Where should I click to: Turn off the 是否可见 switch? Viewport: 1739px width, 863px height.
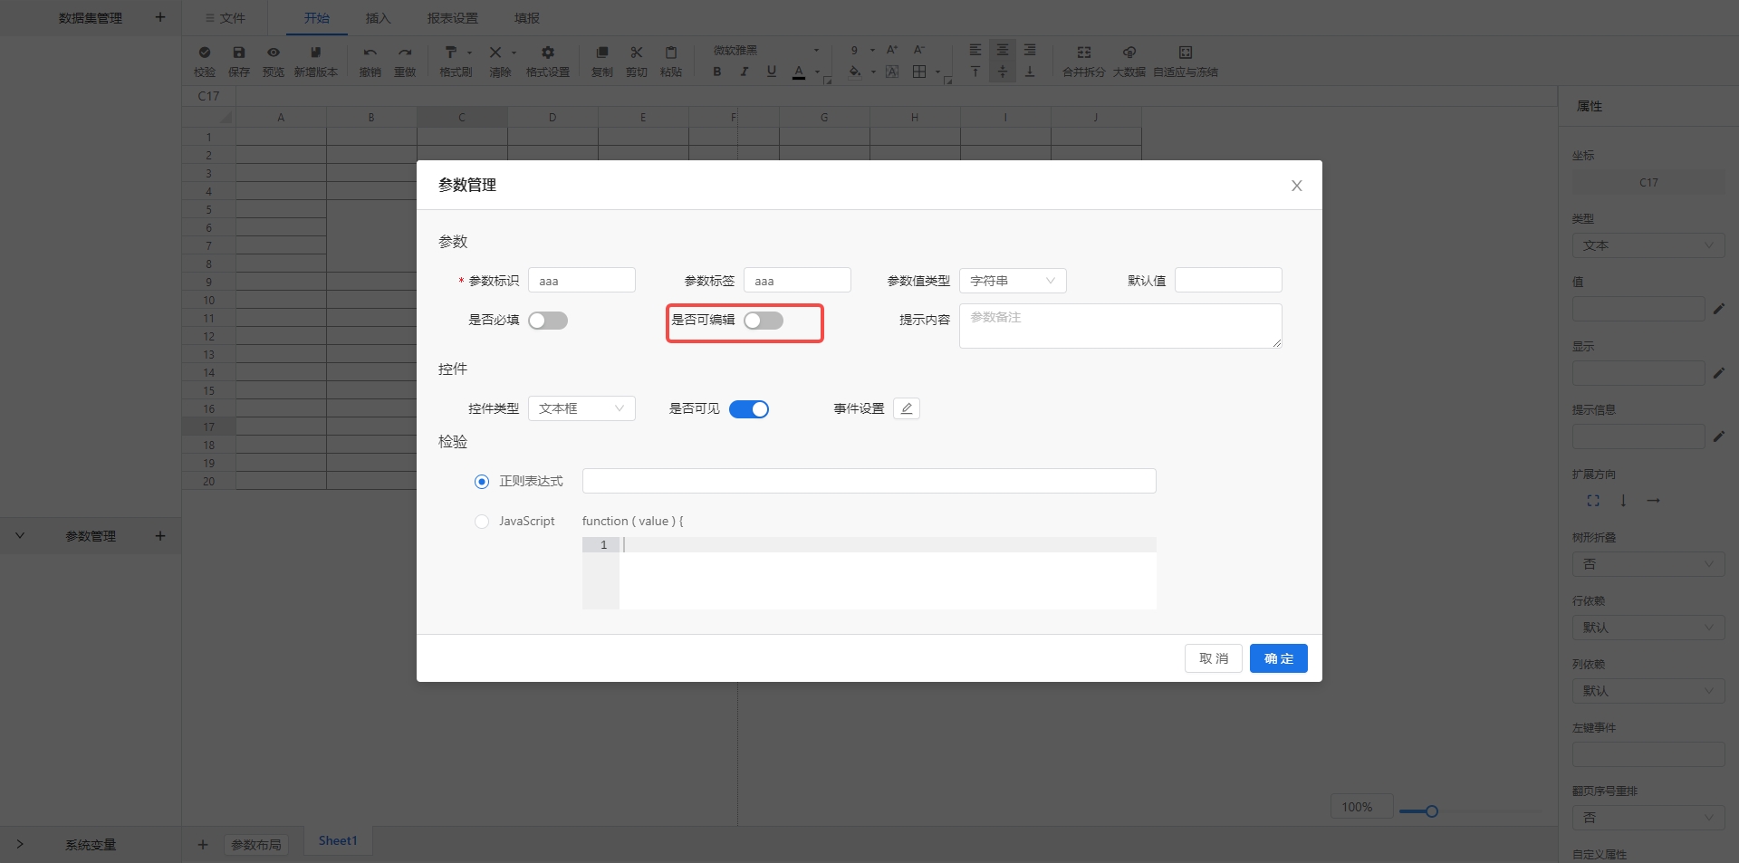[749, 409]
